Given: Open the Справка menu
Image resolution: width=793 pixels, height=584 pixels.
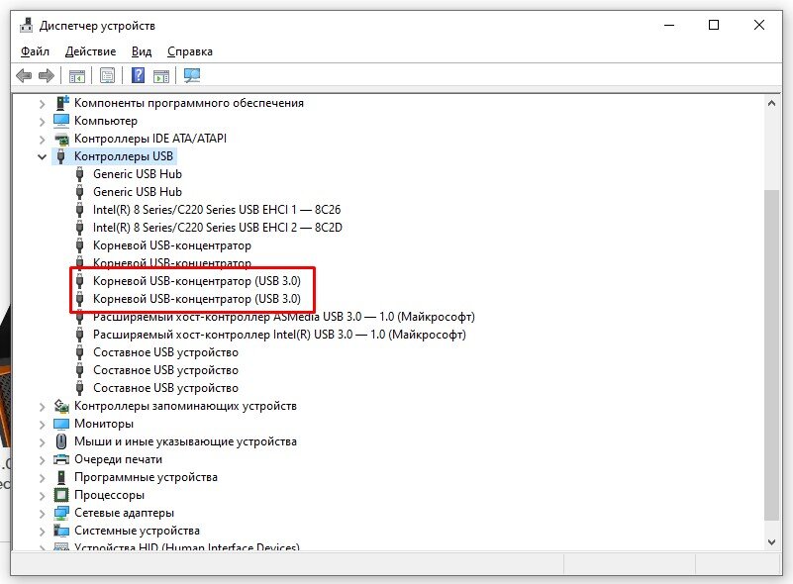Looking at the screenshot, I should 190,51.
